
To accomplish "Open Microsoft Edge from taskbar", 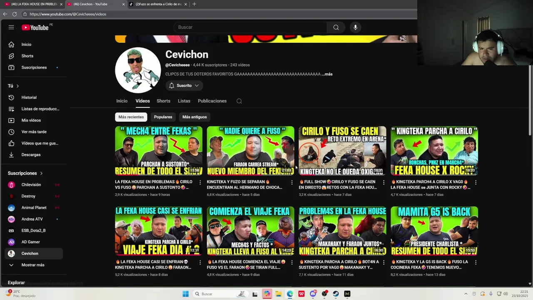I will pyautogui.click(x=290, y=294).
